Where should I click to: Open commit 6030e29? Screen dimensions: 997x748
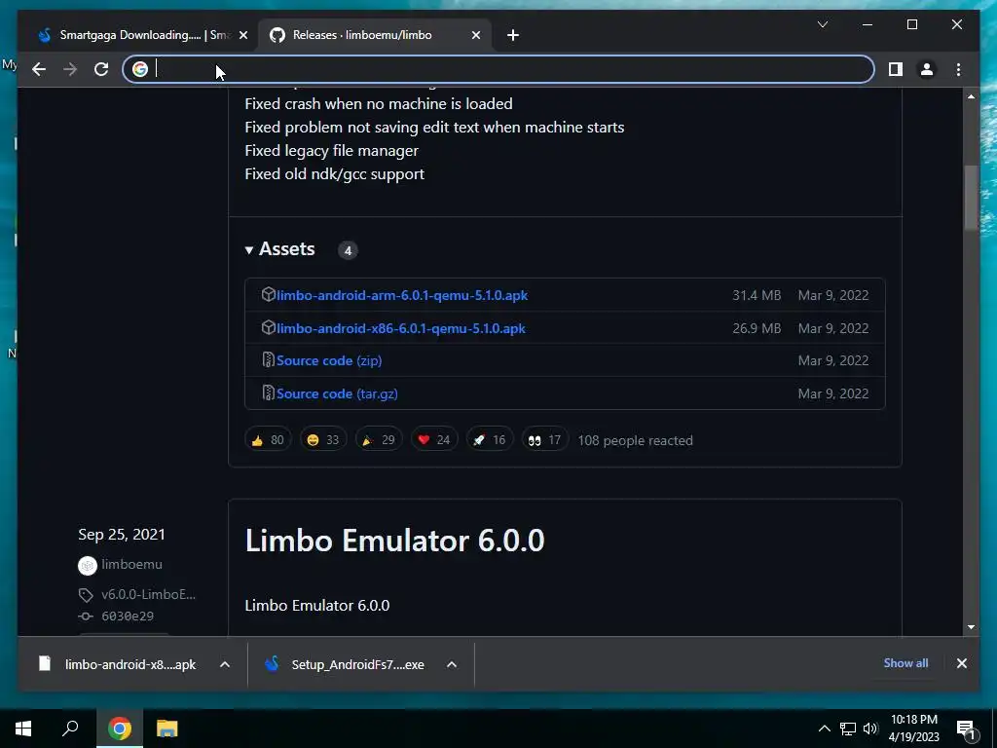coord(128,616)
